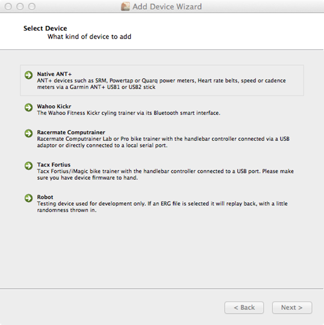The image size is (324, 325).
Task: Click the green arrow icon beside Wahoo Kickr
Action: click(x=29, y=107)
